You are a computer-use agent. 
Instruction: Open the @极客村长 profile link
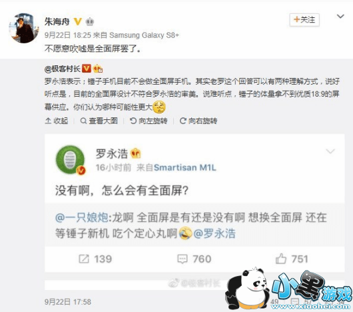point(63,69)
